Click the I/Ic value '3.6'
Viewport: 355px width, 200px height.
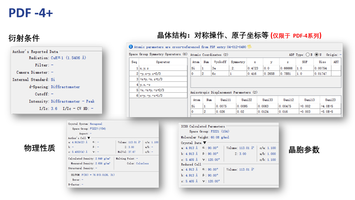point(54,108)
